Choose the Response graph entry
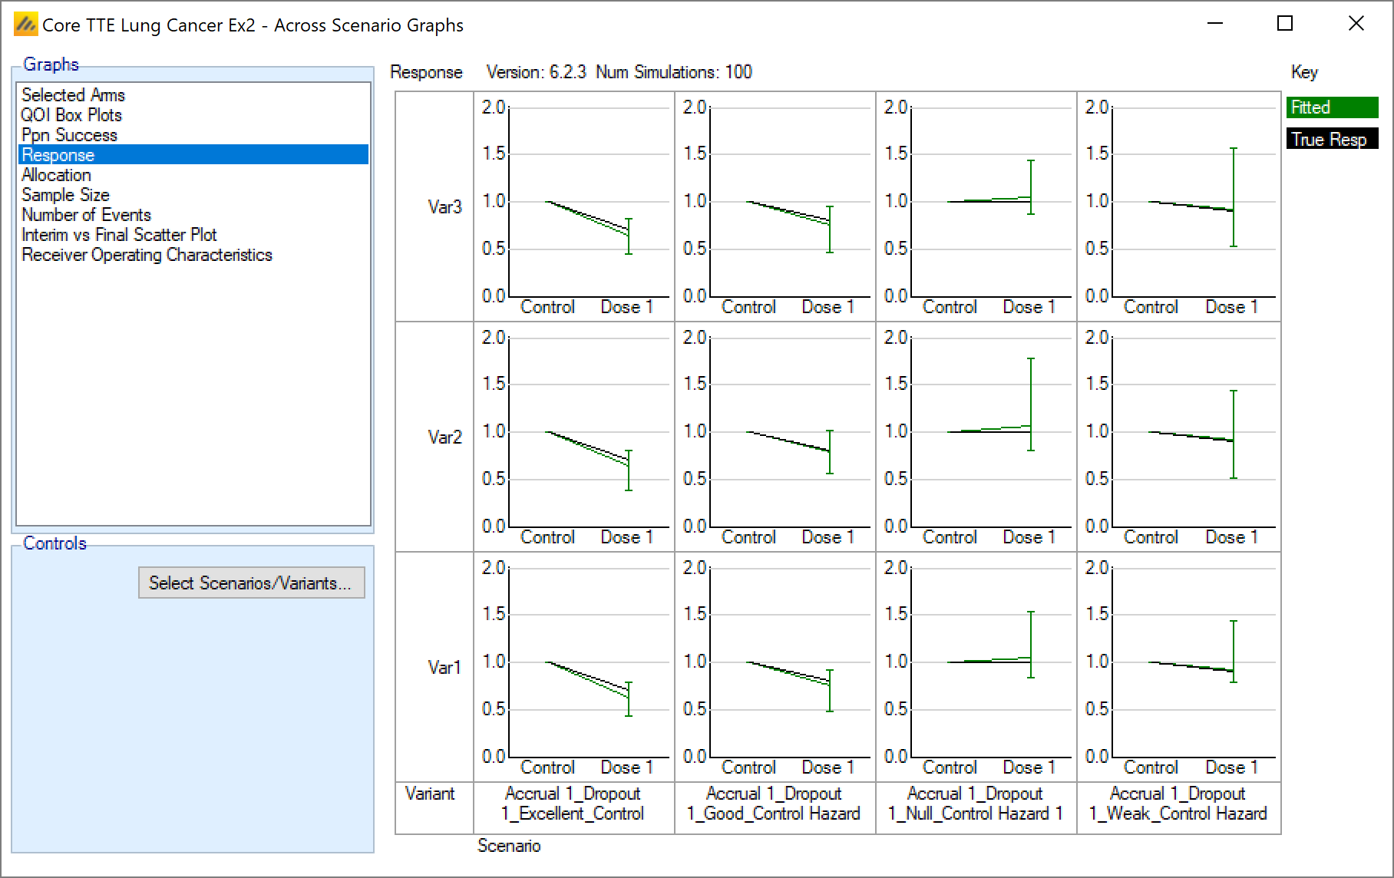 click(58, 155)
